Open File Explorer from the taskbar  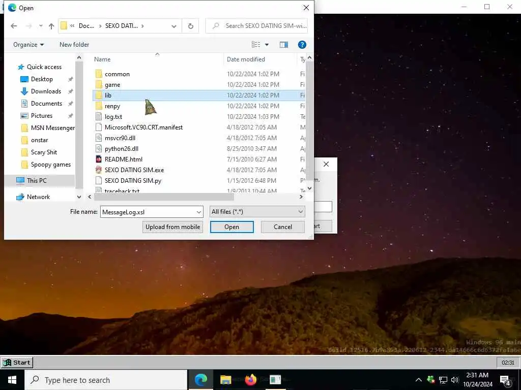pos(225,380)
